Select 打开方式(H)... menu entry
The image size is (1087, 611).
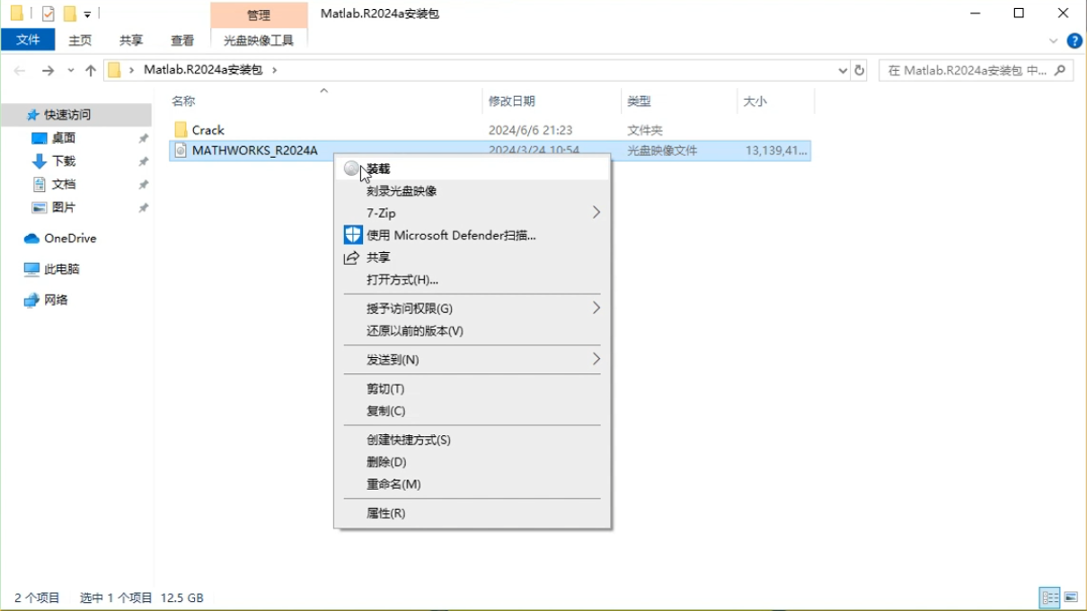coord(472,280)
